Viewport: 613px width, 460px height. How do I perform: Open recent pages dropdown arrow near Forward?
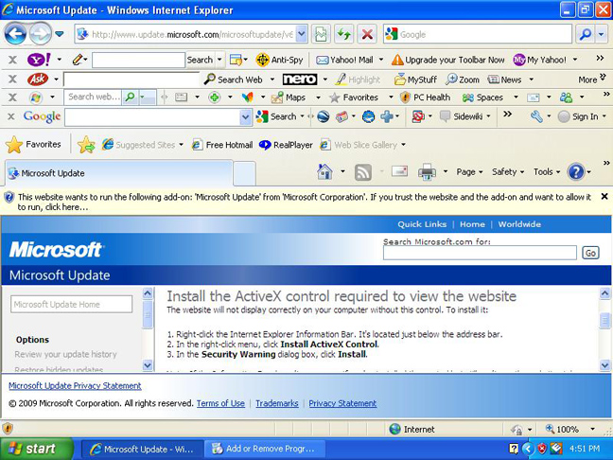[x=60, y=34]
